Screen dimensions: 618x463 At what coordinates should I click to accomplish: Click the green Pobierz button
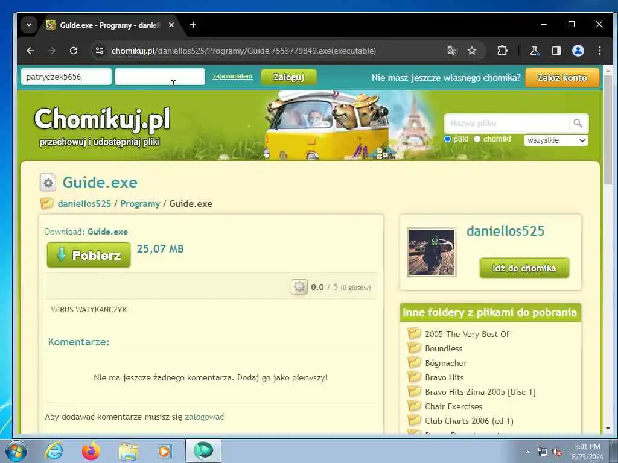point(89,255)
